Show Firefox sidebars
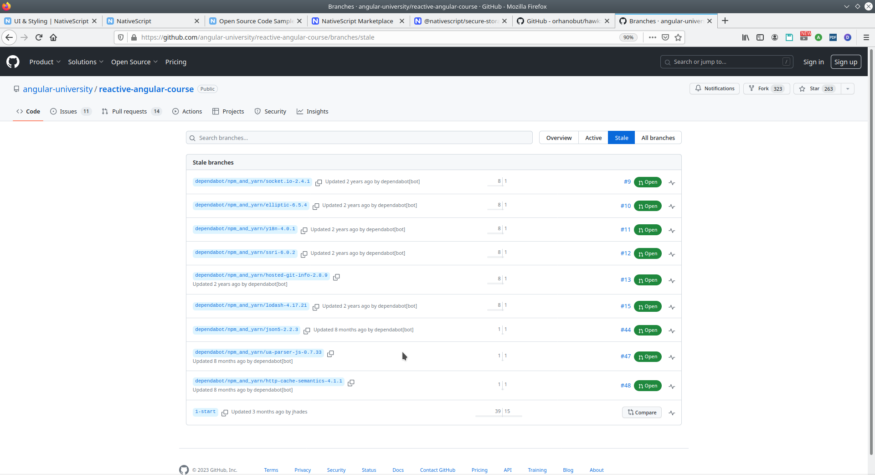This screenshot has height=475, width=875. [760, 37]
